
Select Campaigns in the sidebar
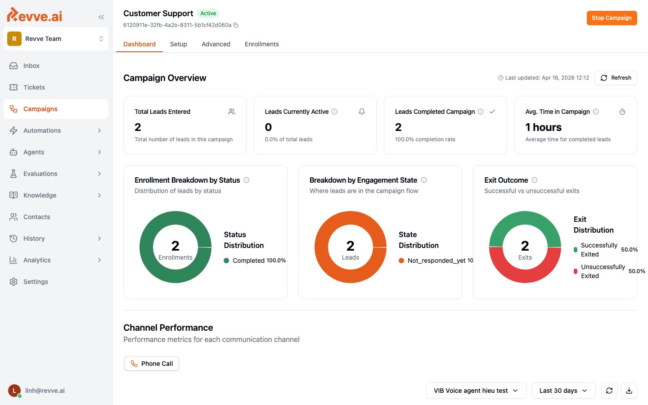pos(56,109)
